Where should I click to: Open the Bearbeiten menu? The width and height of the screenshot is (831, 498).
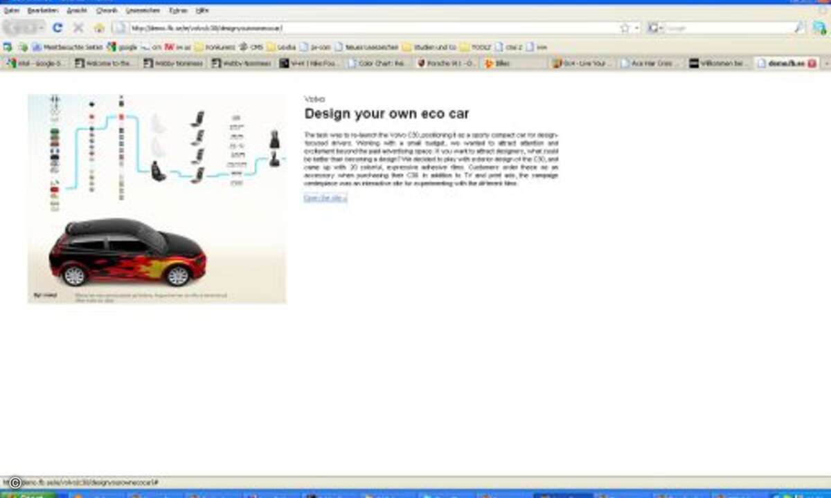point(42,11)
